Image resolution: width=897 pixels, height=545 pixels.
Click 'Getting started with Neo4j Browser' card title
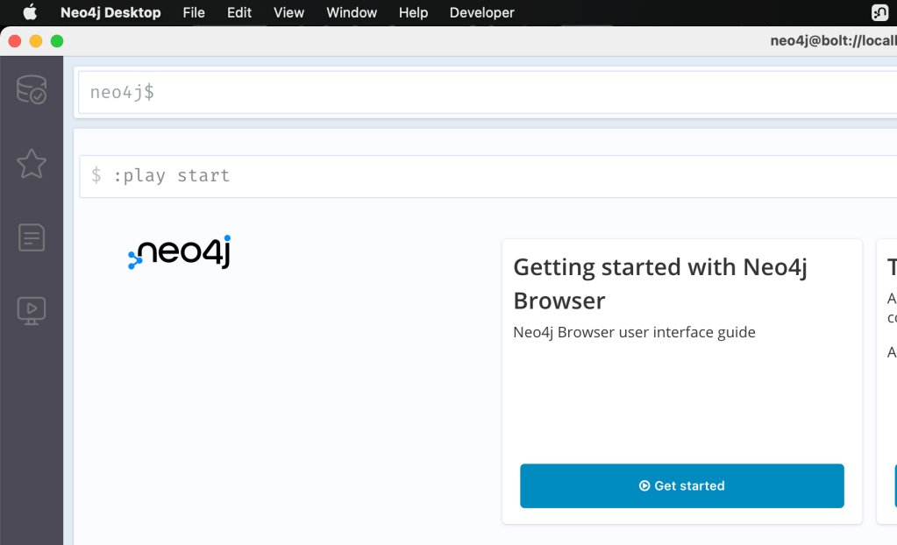click(x=659, y=283)
